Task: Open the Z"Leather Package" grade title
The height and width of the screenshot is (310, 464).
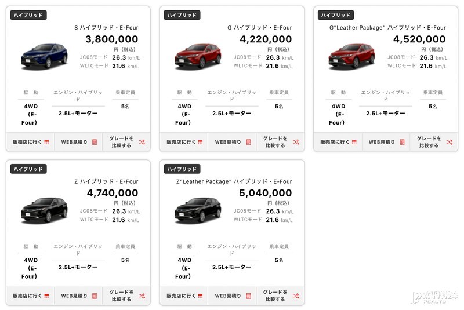Action: 234,181
